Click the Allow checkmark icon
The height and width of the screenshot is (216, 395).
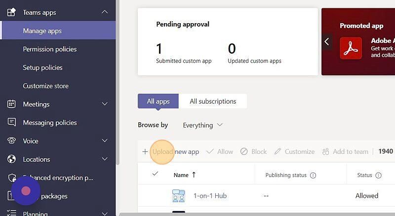point(210,151)
